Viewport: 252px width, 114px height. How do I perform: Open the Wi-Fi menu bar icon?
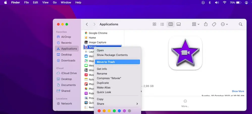(x=224, y=3)
